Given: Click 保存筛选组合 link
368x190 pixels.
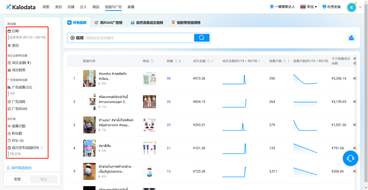Looking at the screenshot, I should [19, 168].
